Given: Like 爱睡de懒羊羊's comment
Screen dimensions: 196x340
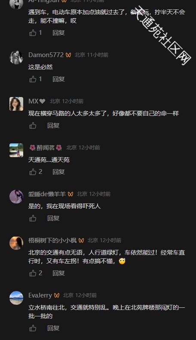Looking at the screenshot, I should 33,218.
